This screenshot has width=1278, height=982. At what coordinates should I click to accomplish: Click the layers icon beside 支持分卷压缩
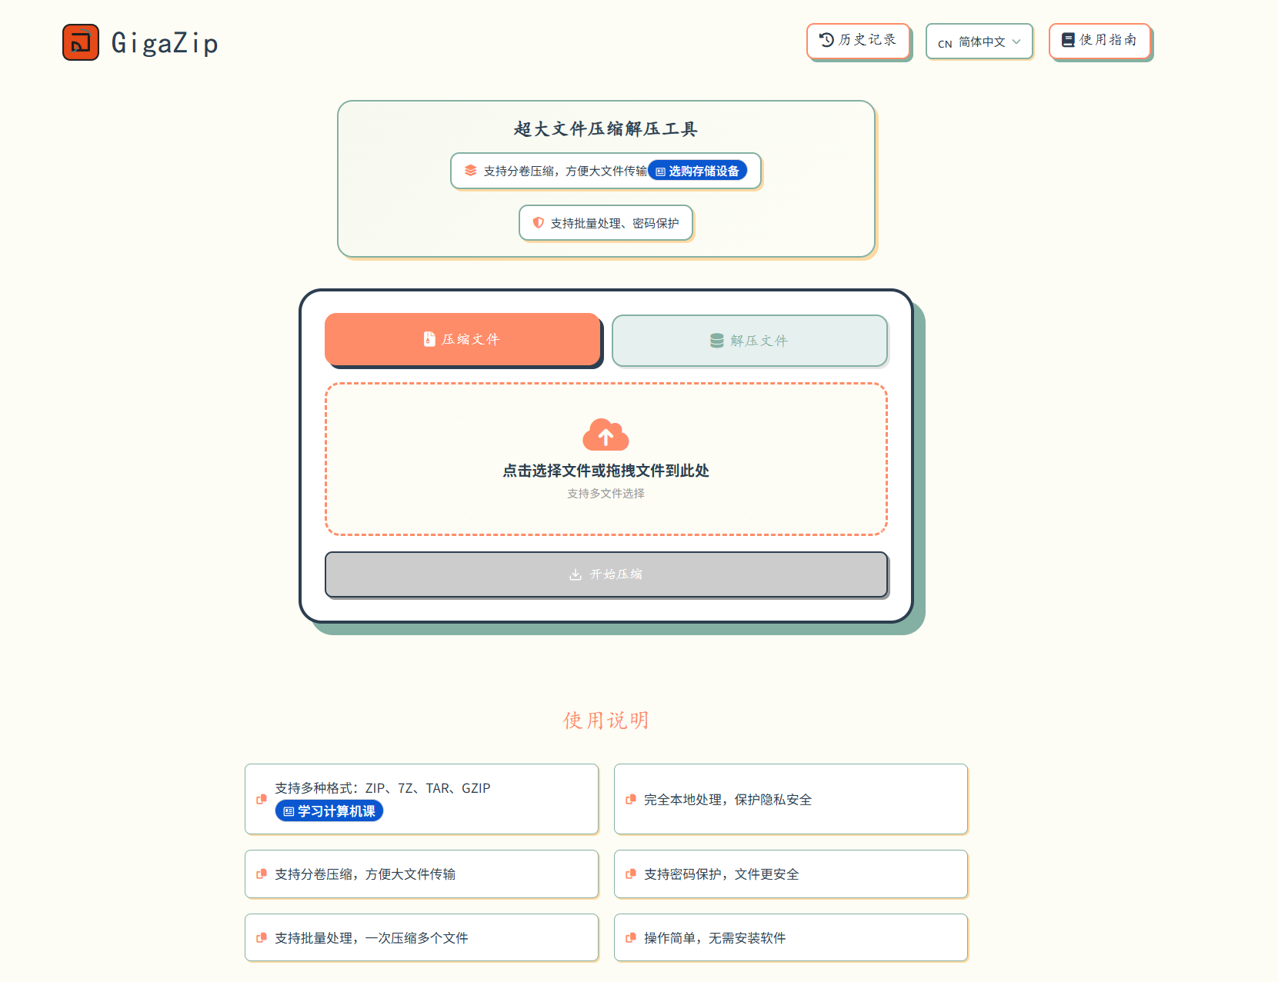[471, 171]
